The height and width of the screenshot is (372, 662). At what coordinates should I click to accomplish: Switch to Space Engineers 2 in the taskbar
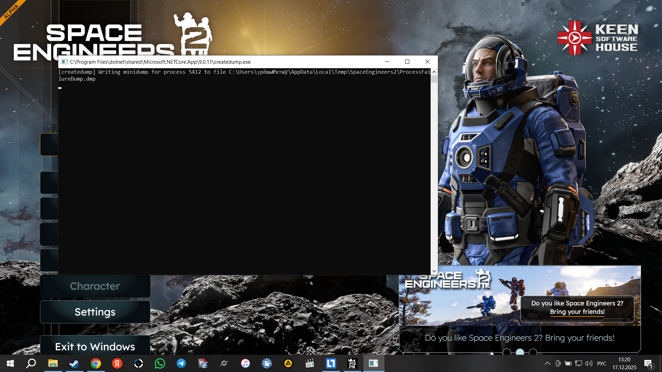coord(352,363)
